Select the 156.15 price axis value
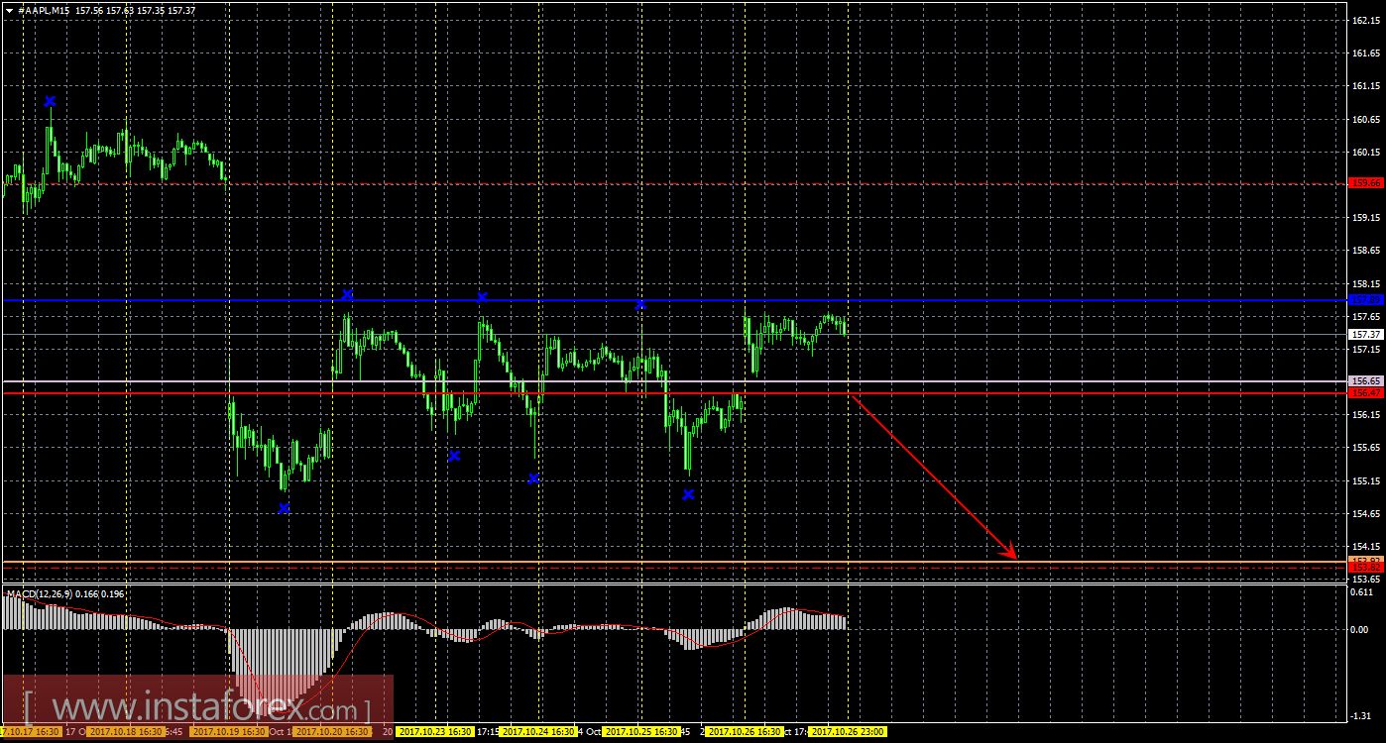The width and height of the screenshot is (1386, 743). pos(1366,414)
